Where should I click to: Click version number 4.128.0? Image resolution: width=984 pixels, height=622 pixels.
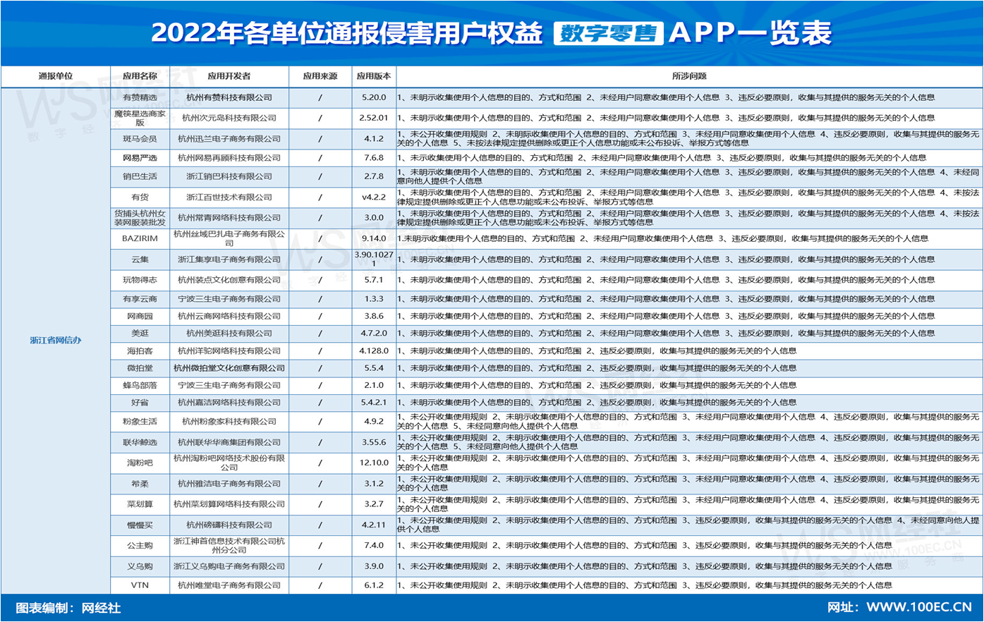374,350
